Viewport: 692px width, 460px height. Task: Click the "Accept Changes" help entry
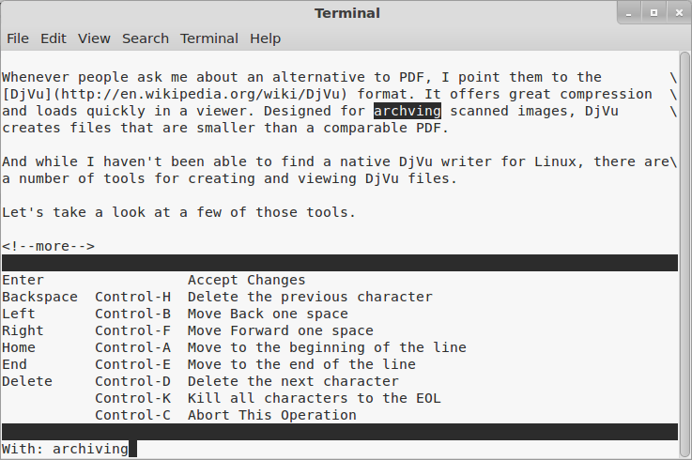[246, 280]
